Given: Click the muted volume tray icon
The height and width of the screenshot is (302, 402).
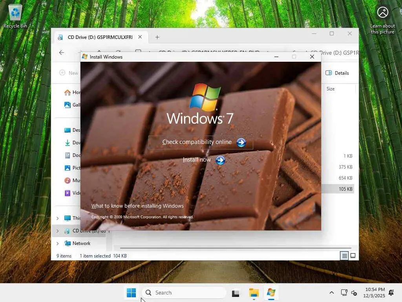Looking at the screenshot, I should 354,293.
